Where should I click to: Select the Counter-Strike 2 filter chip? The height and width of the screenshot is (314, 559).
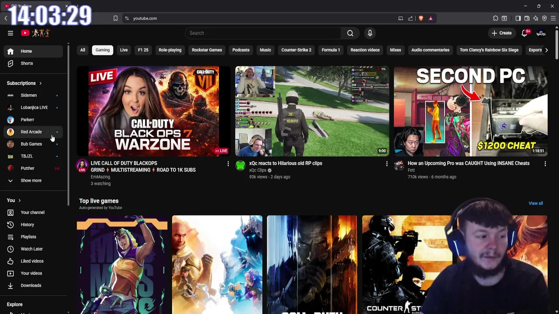(297, 50)
